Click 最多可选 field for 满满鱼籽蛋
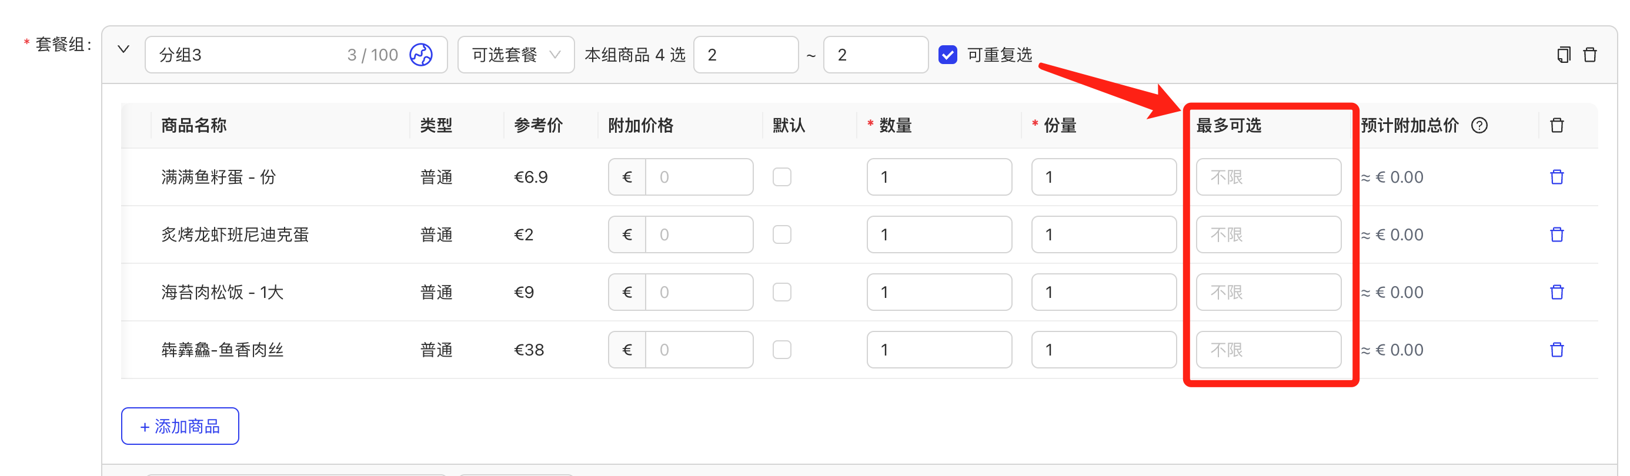Screen dimensions: 1630x476 point(1268,177)
